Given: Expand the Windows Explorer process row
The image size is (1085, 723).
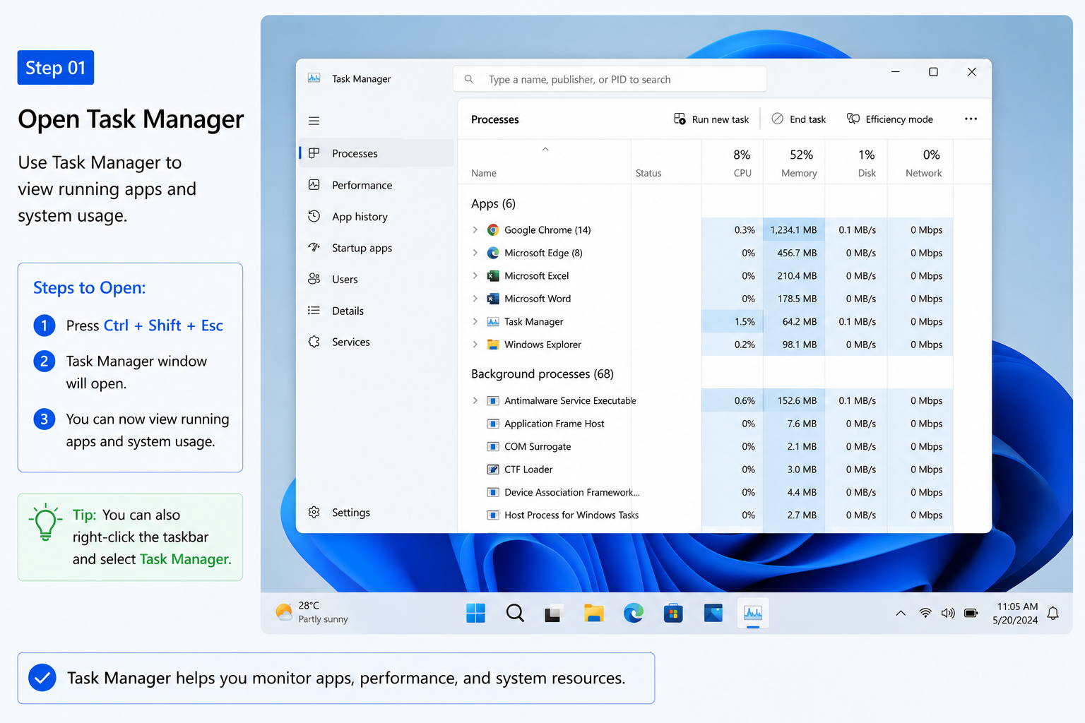Looking at the screenshot, I should (x=475, y=345).
